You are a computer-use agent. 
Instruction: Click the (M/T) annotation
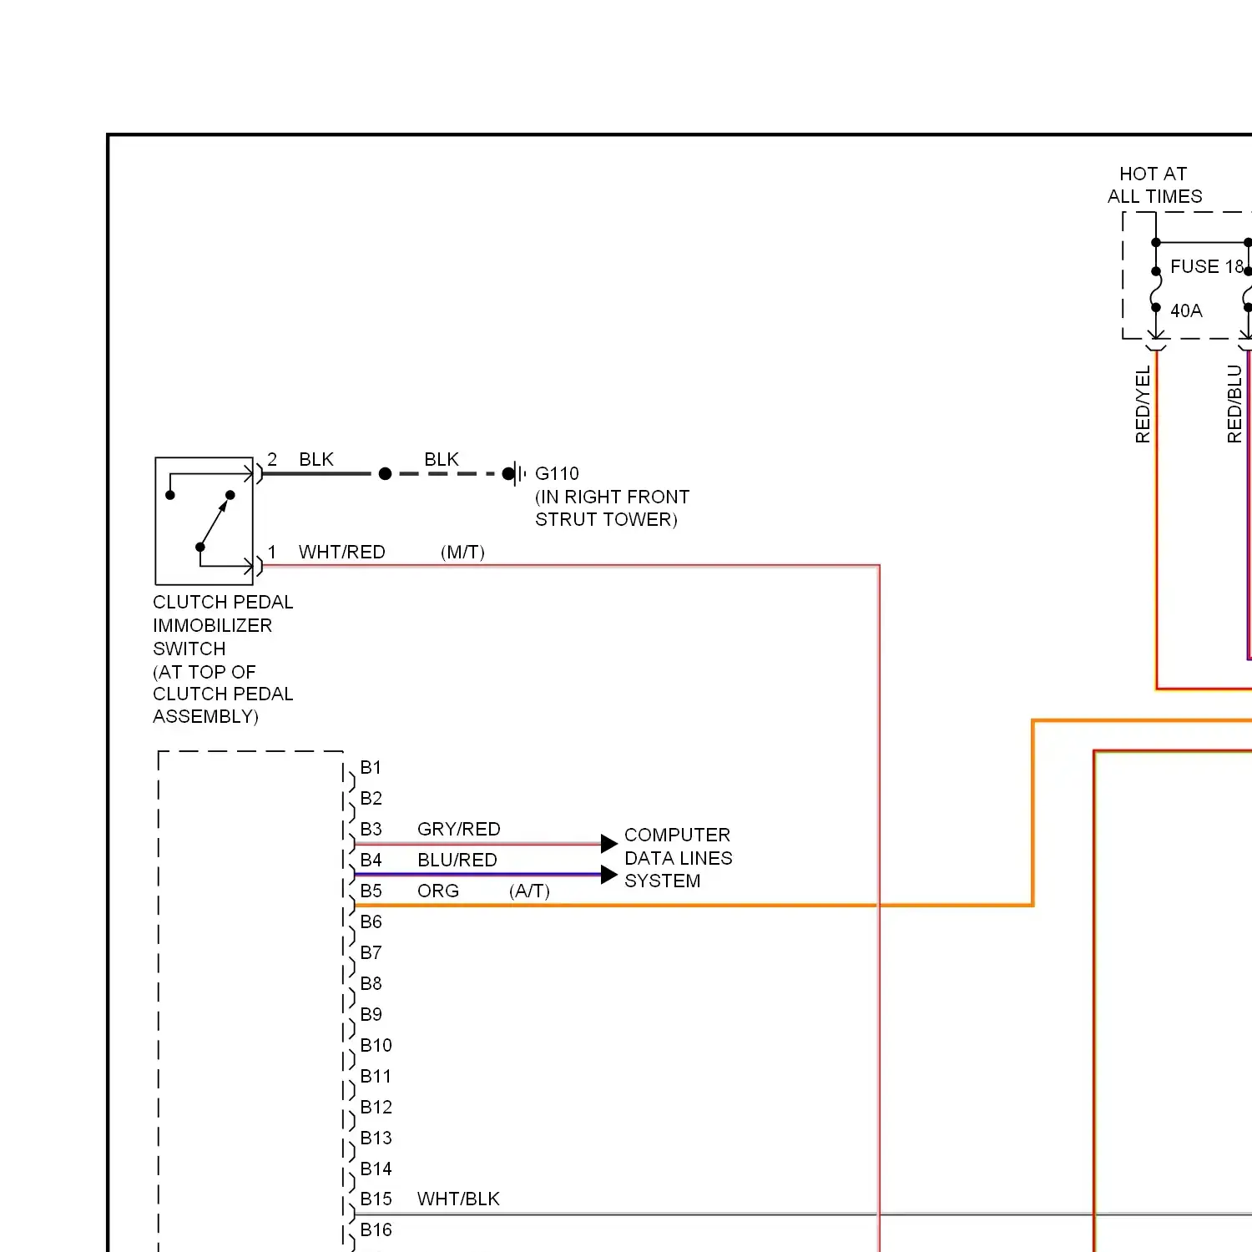[x=462, y=552]
